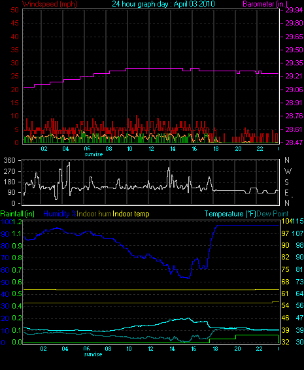Click the 30 mph windspeed scale label
The width and height of the screenshot is (304, 370).
pyautogui.click(x=14, y=63)
